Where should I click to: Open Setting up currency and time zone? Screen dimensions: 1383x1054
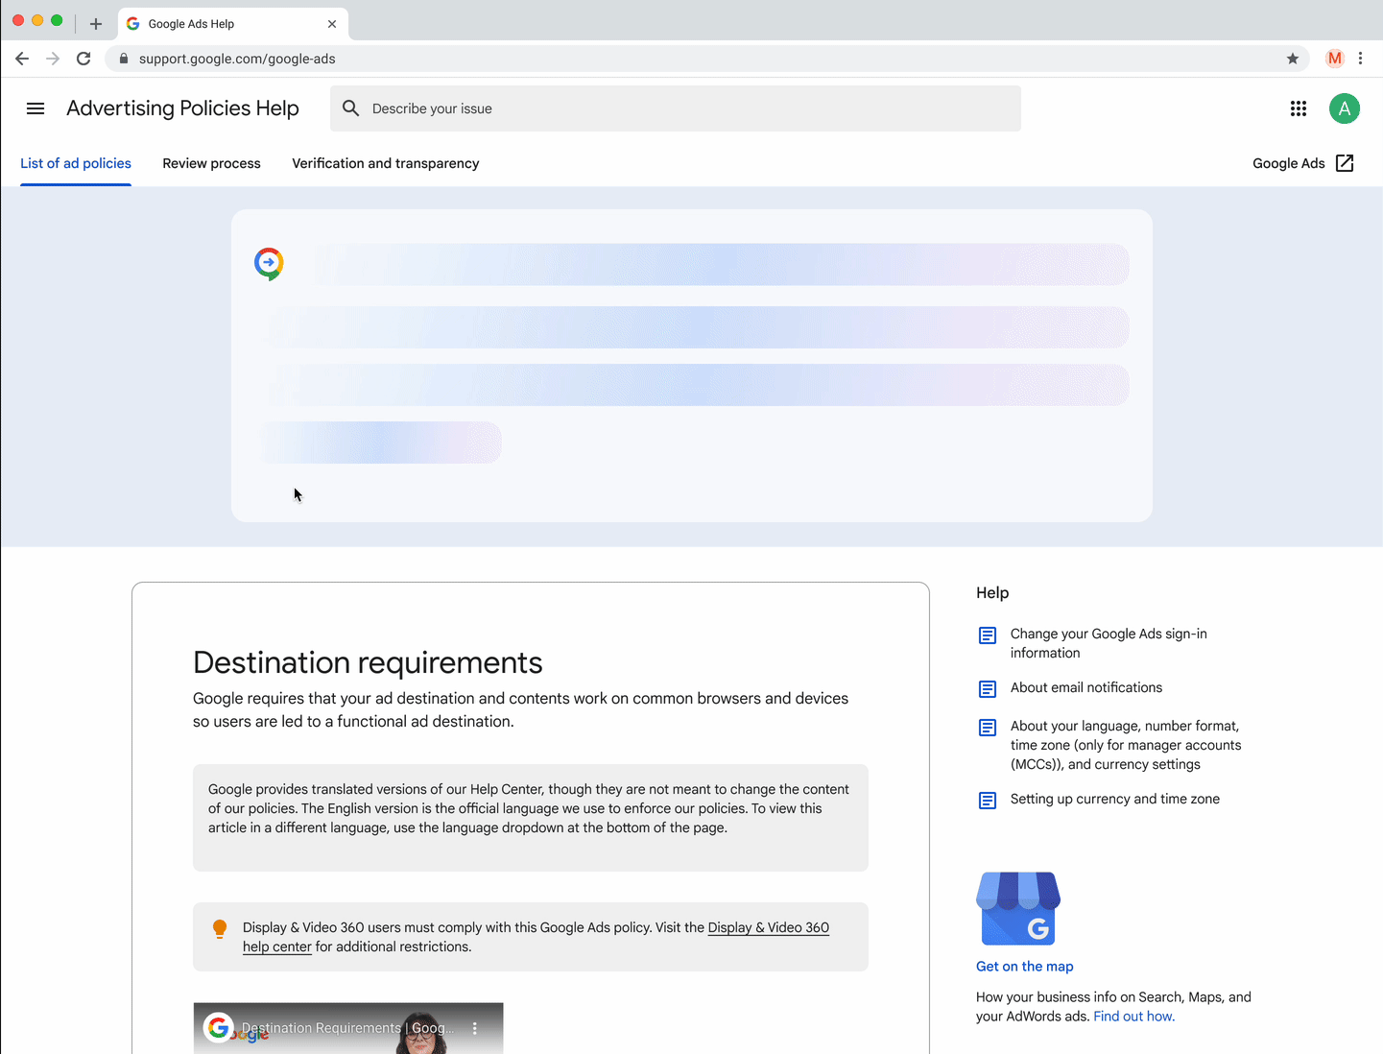pos(1115,799)
